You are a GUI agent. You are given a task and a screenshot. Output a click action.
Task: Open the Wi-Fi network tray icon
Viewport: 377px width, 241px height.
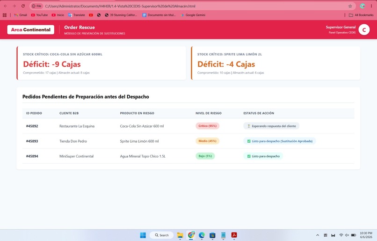(341, 235)
